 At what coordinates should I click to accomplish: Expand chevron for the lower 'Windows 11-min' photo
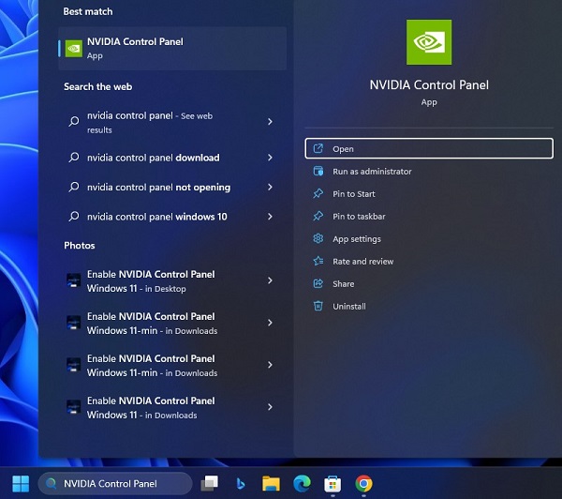(271, 365)
